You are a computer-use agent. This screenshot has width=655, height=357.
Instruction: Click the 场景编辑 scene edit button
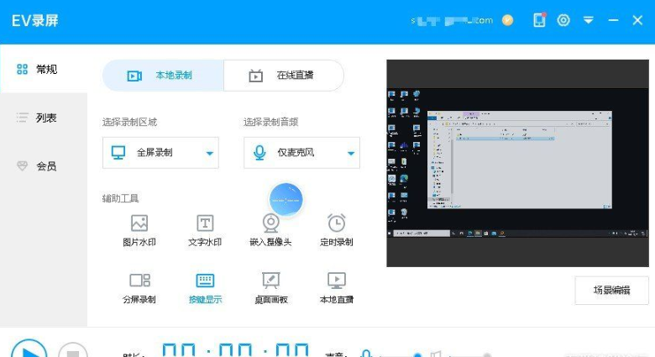(611, 290)
